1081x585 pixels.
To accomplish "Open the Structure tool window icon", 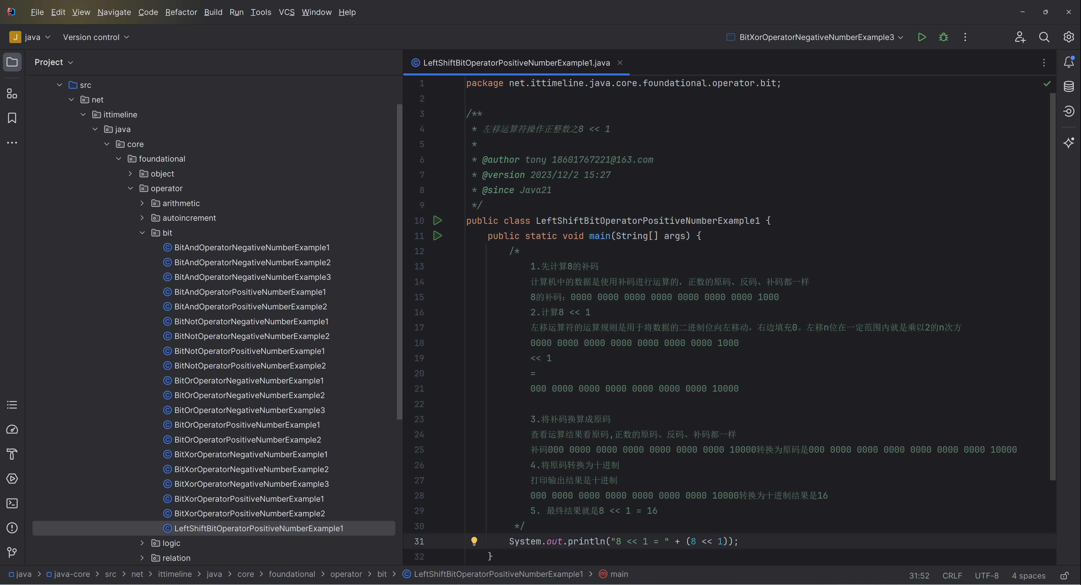I will 12,94.
